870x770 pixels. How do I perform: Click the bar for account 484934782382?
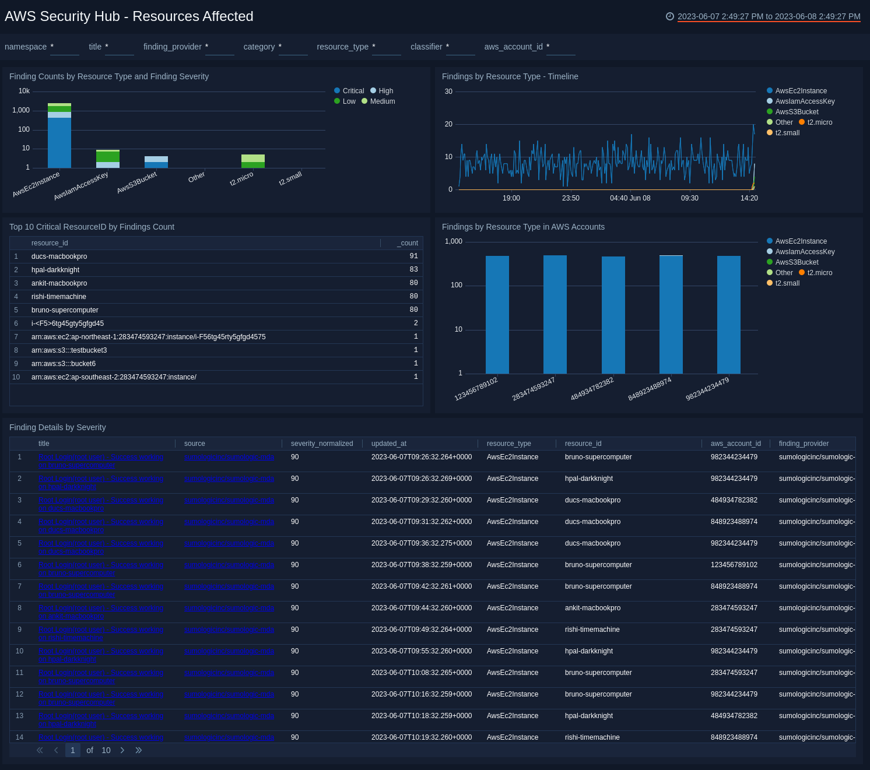pyautogui.click(x=613, y=315)
